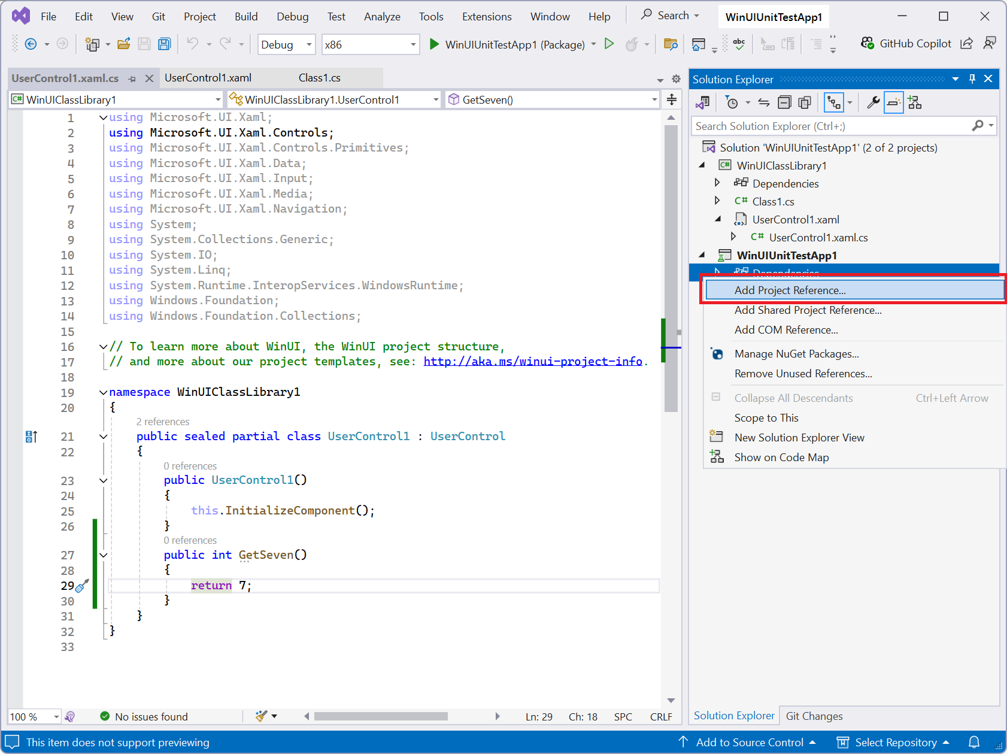Open the winui-project-info hyperlink in code
This screenshot has height=754, width=1007.
tap(532, 361)
